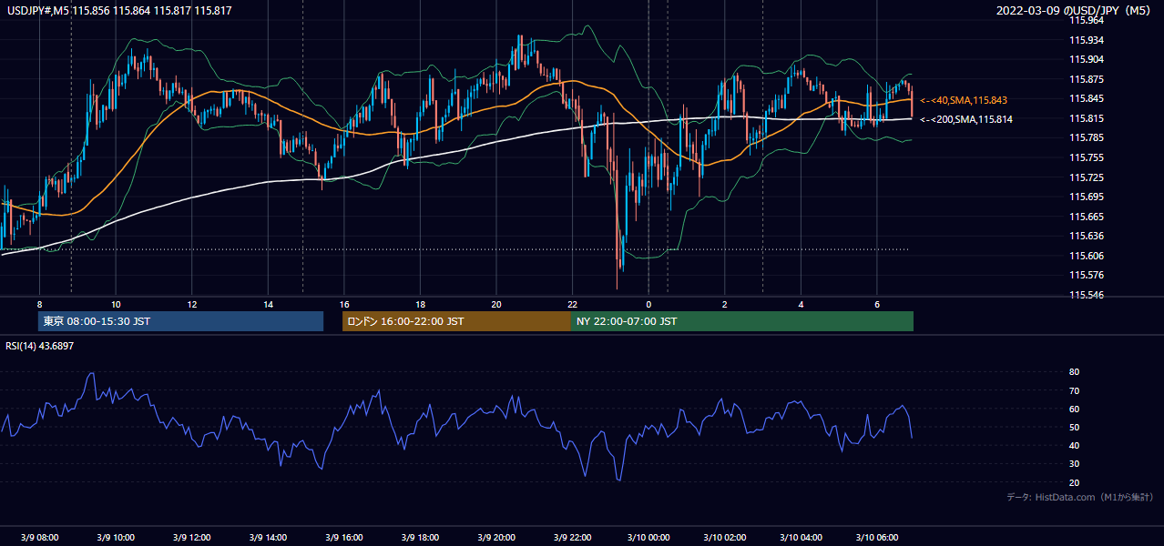Image resolution: width=1164 pixels, height=546 pixels.
Task: Click RSI axis level 80
Action: [1075, 372]
